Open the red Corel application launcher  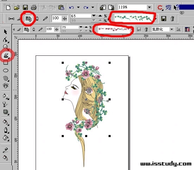160,7
